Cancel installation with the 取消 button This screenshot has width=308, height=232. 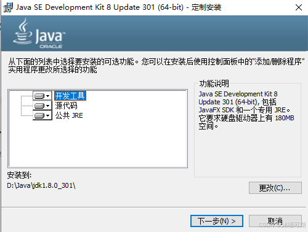tap(275, 221)
